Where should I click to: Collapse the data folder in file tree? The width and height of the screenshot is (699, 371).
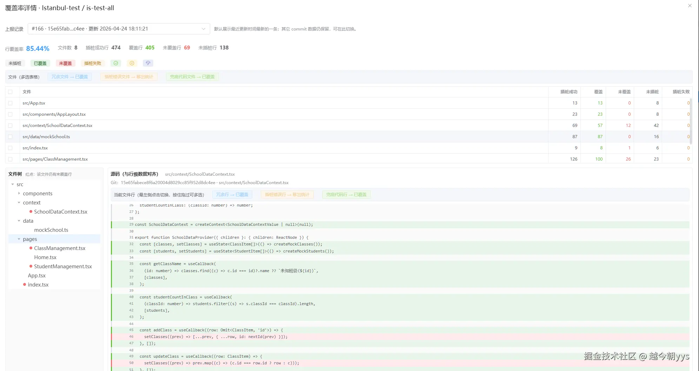click(19, 221)
